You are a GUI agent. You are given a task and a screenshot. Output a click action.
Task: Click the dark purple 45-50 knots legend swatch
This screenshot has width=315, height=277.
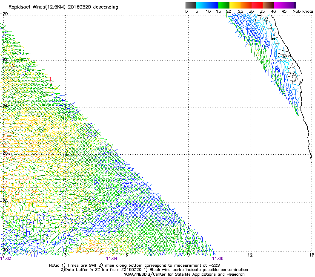click(x=290, y=5)
